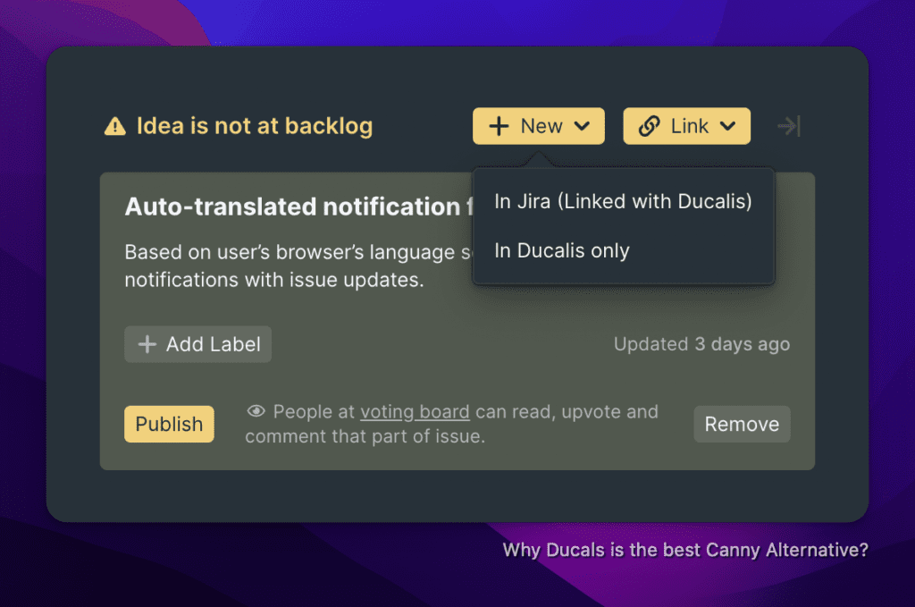This screenshot has height=607, width=915.
Task: Open the voting board link
Action: (415, 411)
